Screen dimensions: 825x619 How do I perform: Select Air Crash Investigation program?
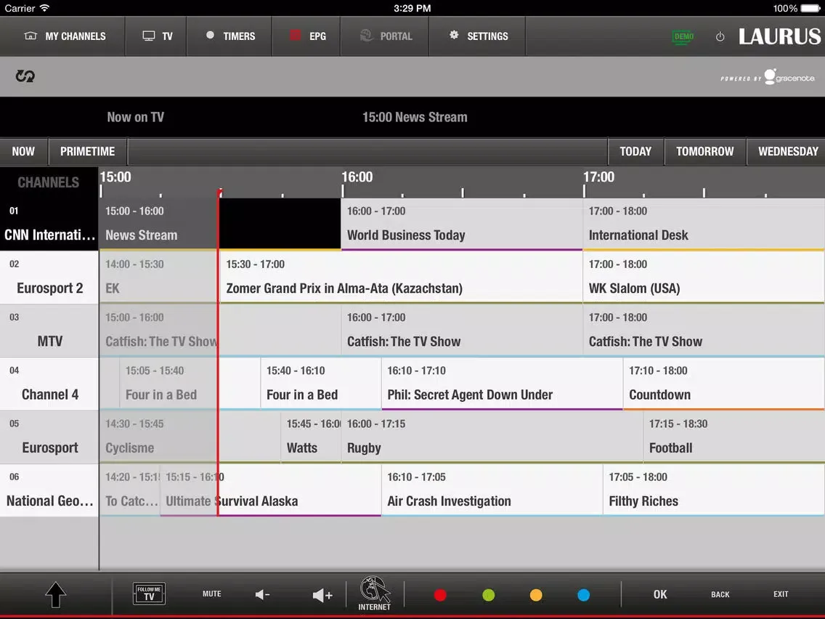coord(492,490)
